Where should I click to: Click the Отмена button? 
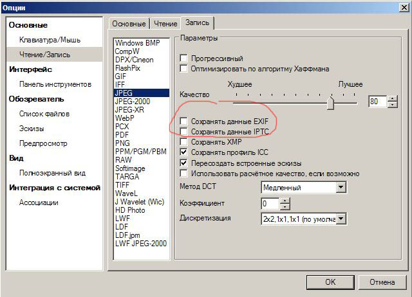tap(382, 282)
